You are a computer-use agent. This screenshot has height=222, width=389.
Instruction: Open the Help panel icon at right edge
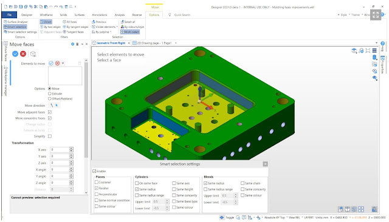[x=383, y=44]
